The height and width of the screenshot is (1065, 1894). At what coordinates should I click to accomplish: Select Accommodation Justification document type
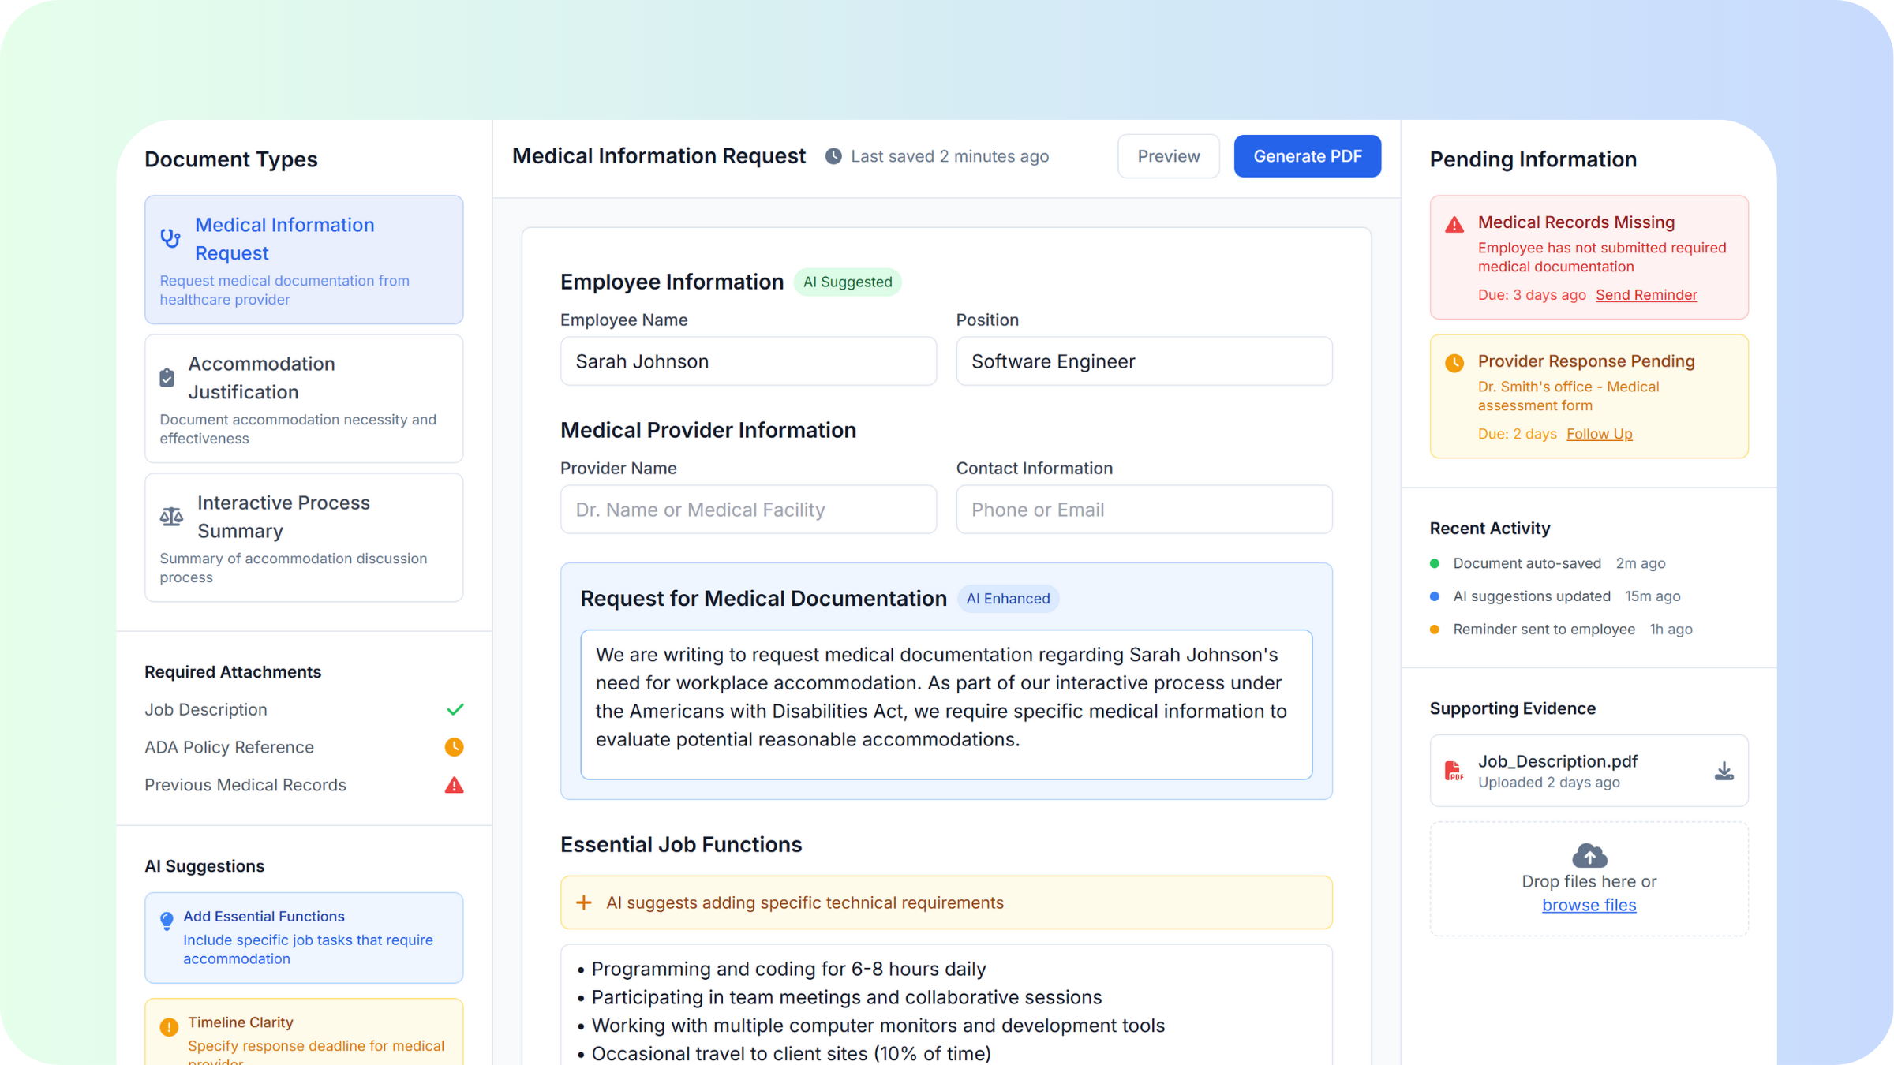tap(304, 398)
